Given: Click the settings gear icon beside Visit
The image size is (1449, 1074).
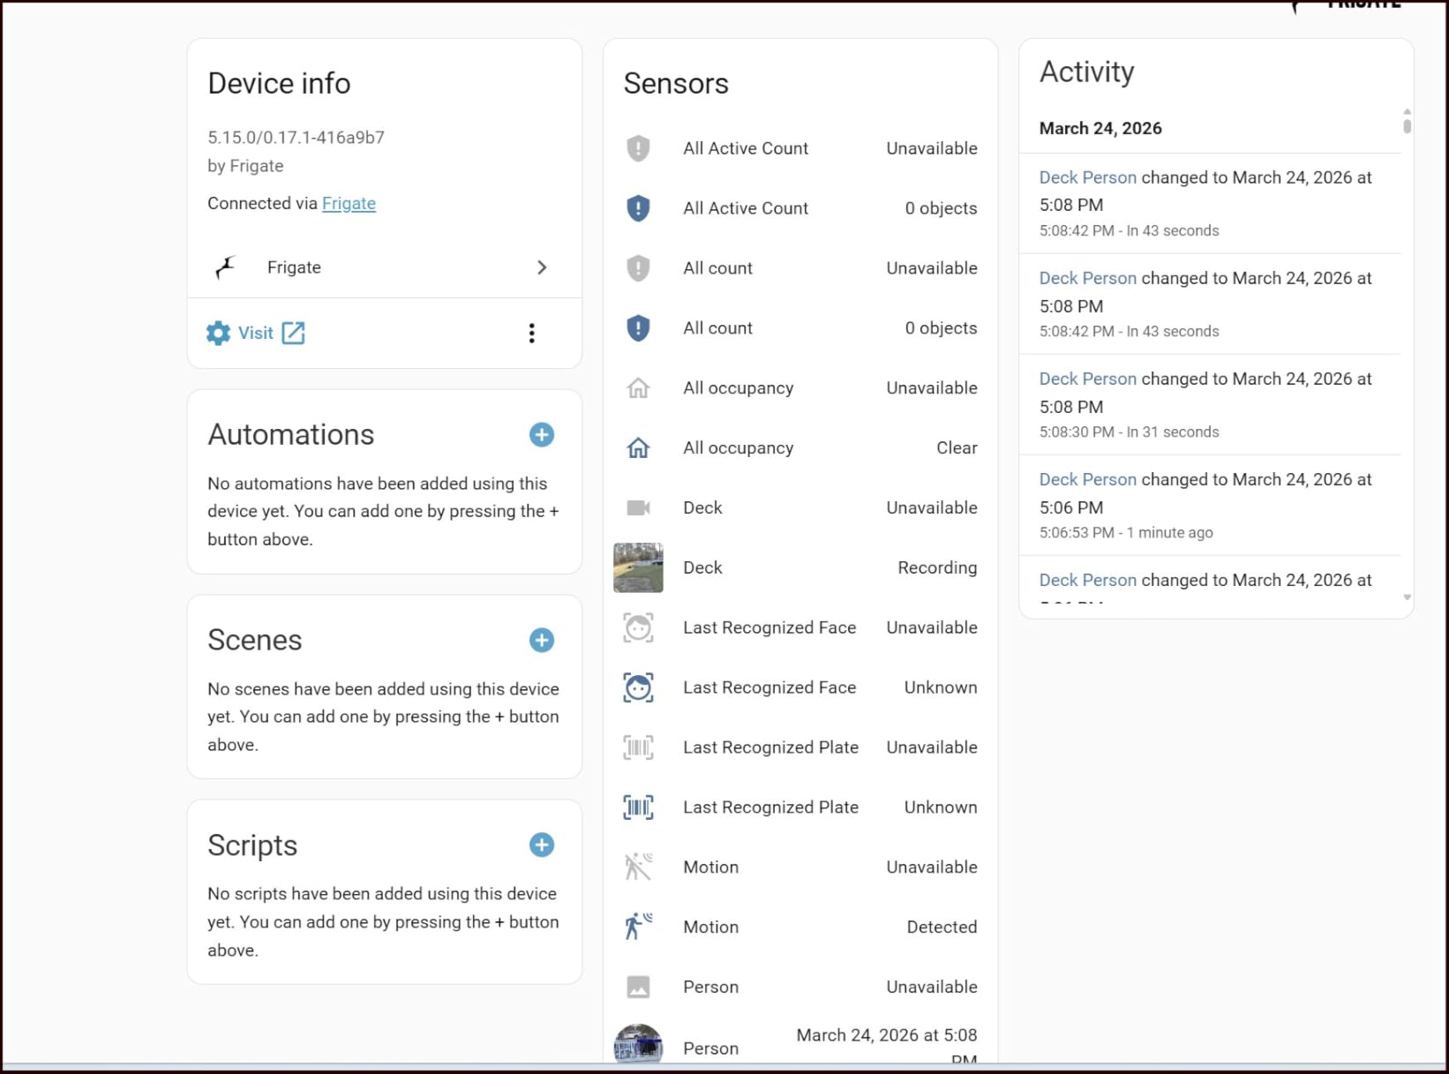Looking at the screenshot, I should (x=218, y=333).
